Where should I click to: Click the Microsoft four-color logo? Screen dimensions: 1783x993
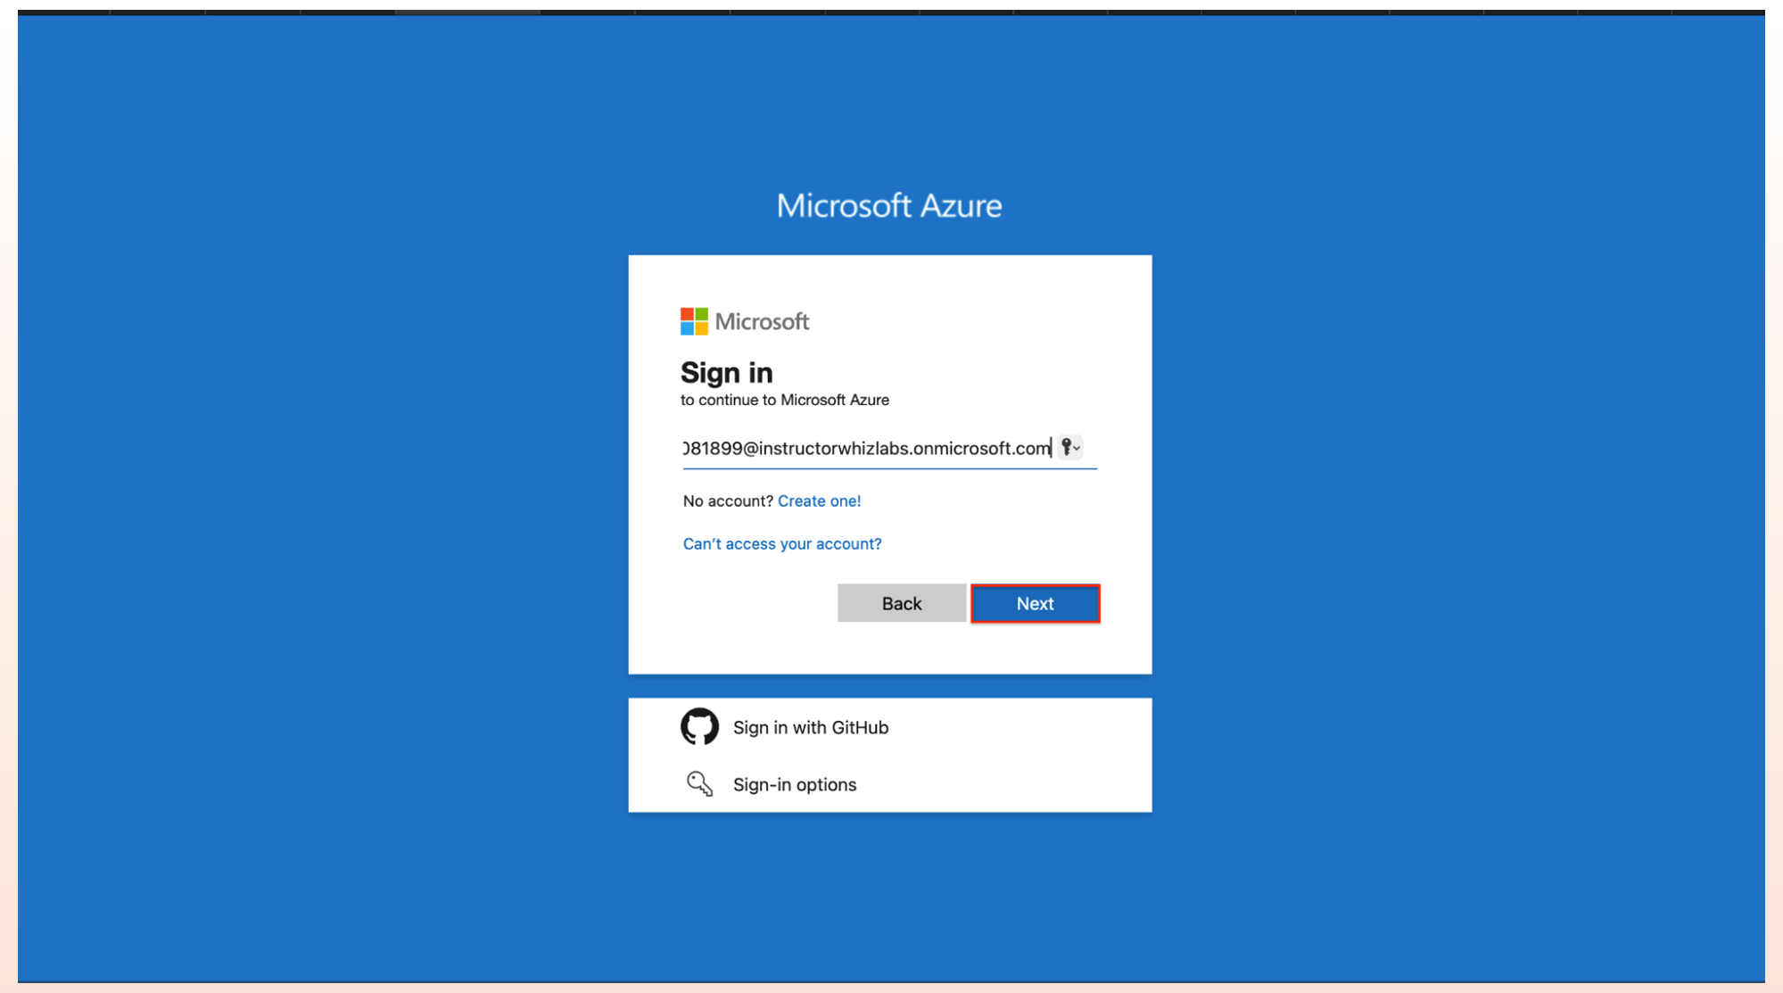tap(694, 321)
